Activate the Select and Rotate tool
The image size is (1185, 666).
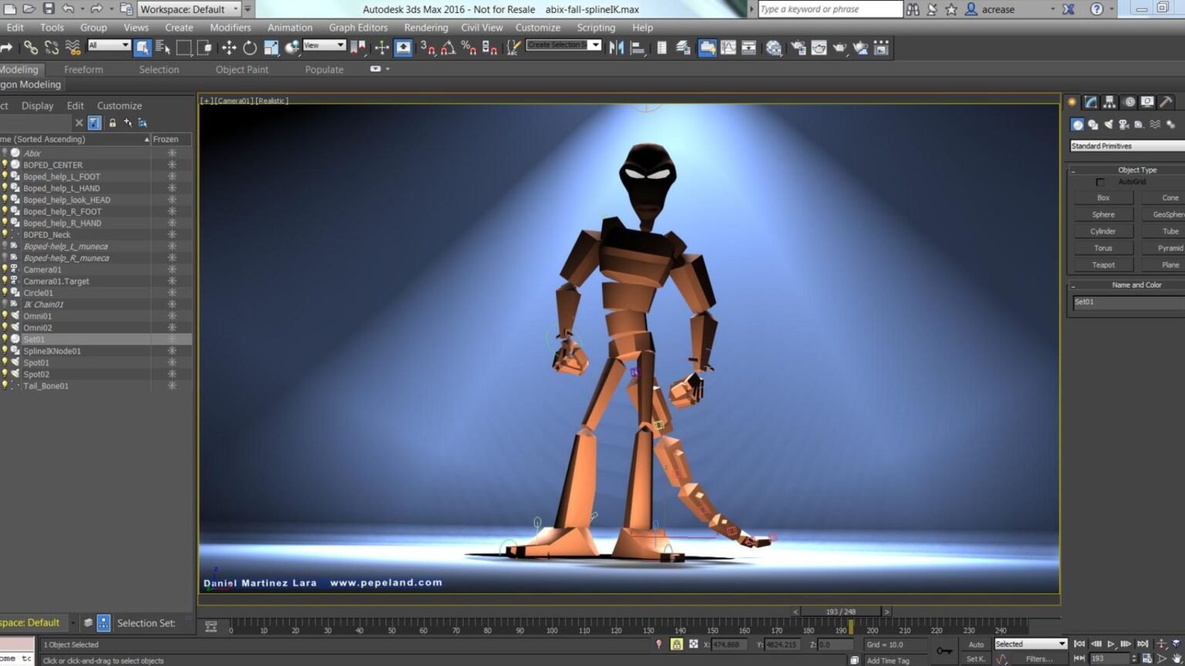pyautogui.click(x=250, y=48)
